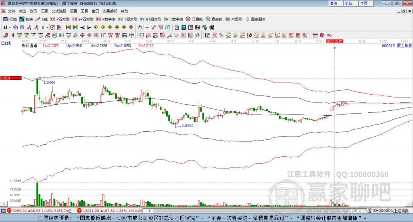Open the 资讯 menu

pyautogui.click(x=33, y=11)
